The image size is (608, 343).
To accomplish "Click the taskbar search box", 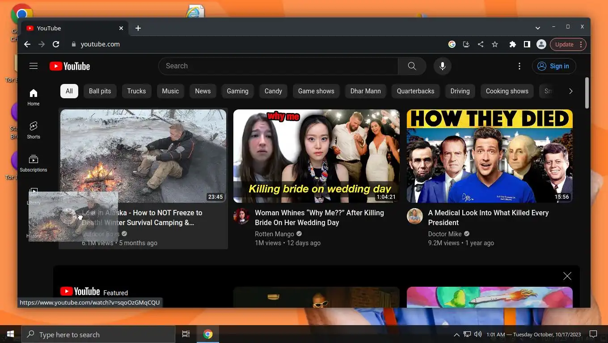I will coord(98,335).
